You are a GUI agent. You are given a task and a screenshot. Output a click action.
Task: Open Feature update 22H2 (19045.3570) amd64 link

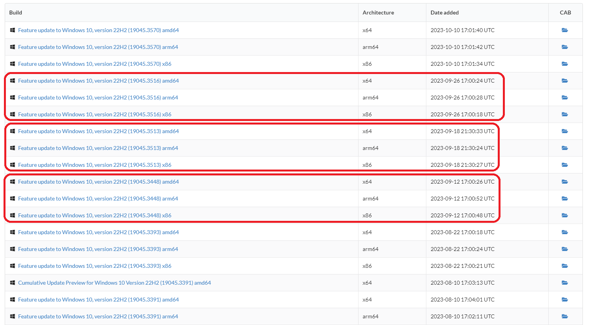click(98, 30)
